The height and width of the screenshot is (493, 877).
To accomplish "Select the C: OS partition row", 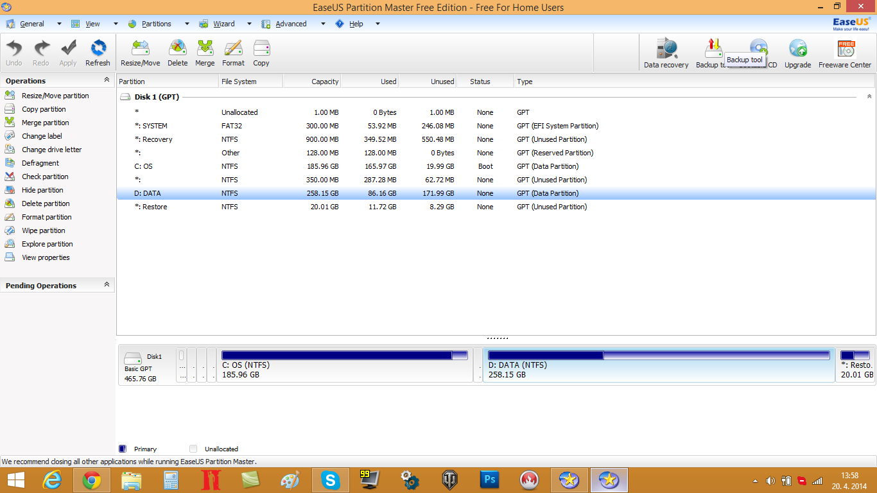I will pos(496,166).
